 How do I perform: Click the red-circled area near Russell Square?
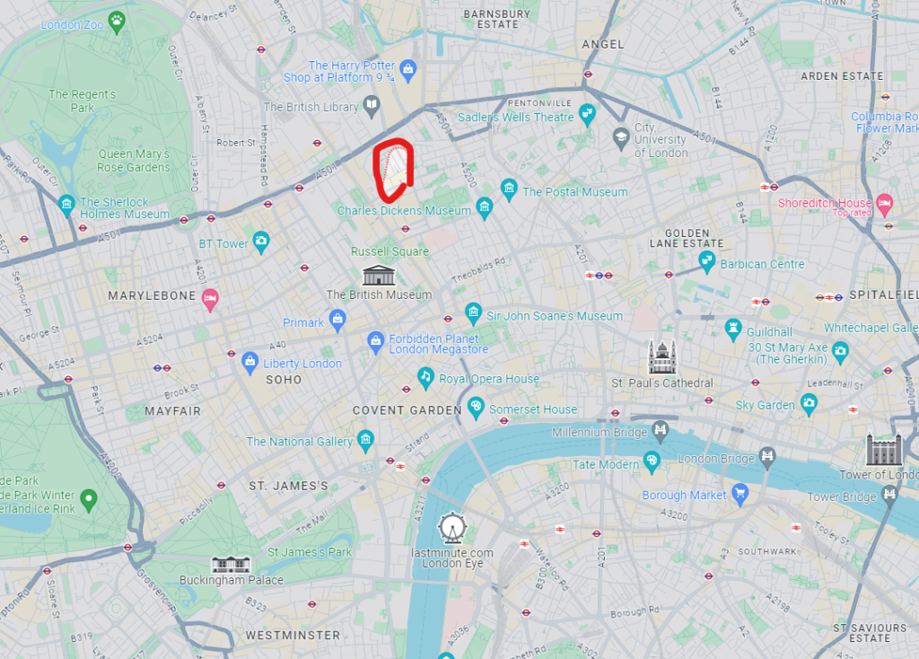[x=394, y=170]
